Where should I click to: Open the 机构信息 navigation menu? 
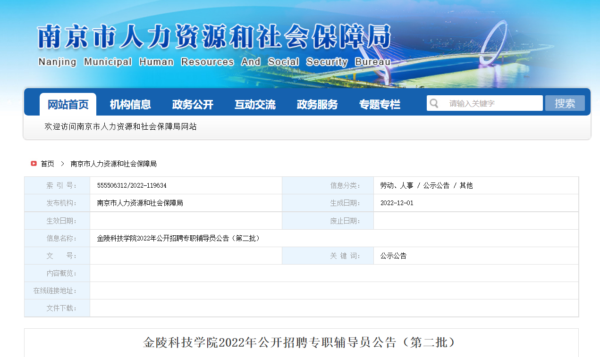130,105
